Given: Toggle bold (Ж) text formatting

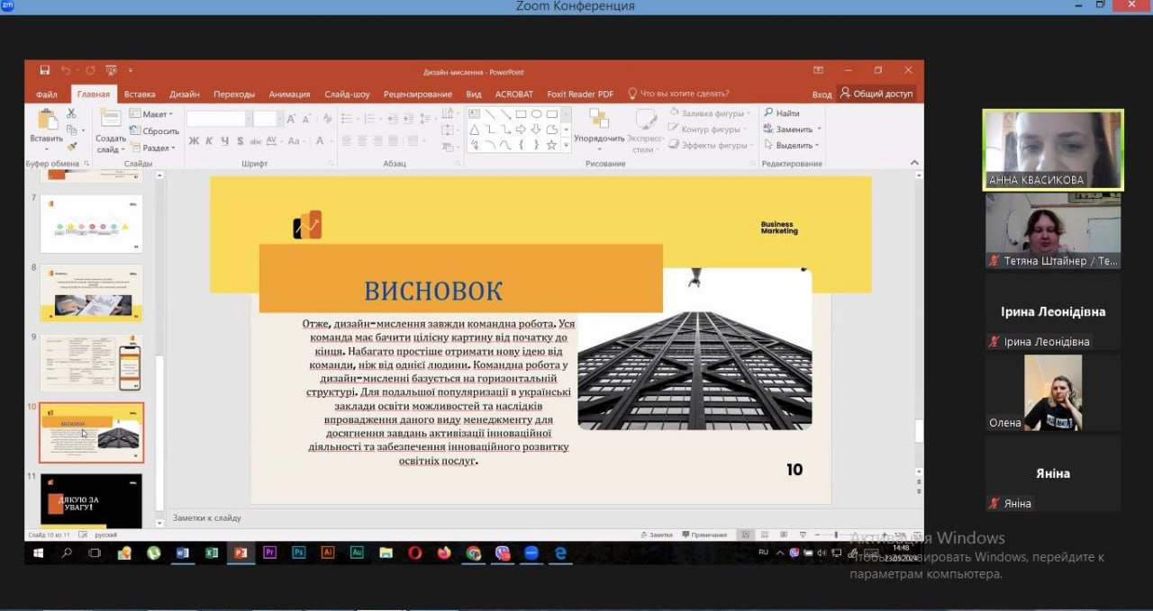Looking at the screenshot, I should tap(194, 141).
